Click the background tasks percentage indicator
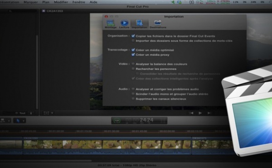The image size is (272, 168). pos(117,121)
